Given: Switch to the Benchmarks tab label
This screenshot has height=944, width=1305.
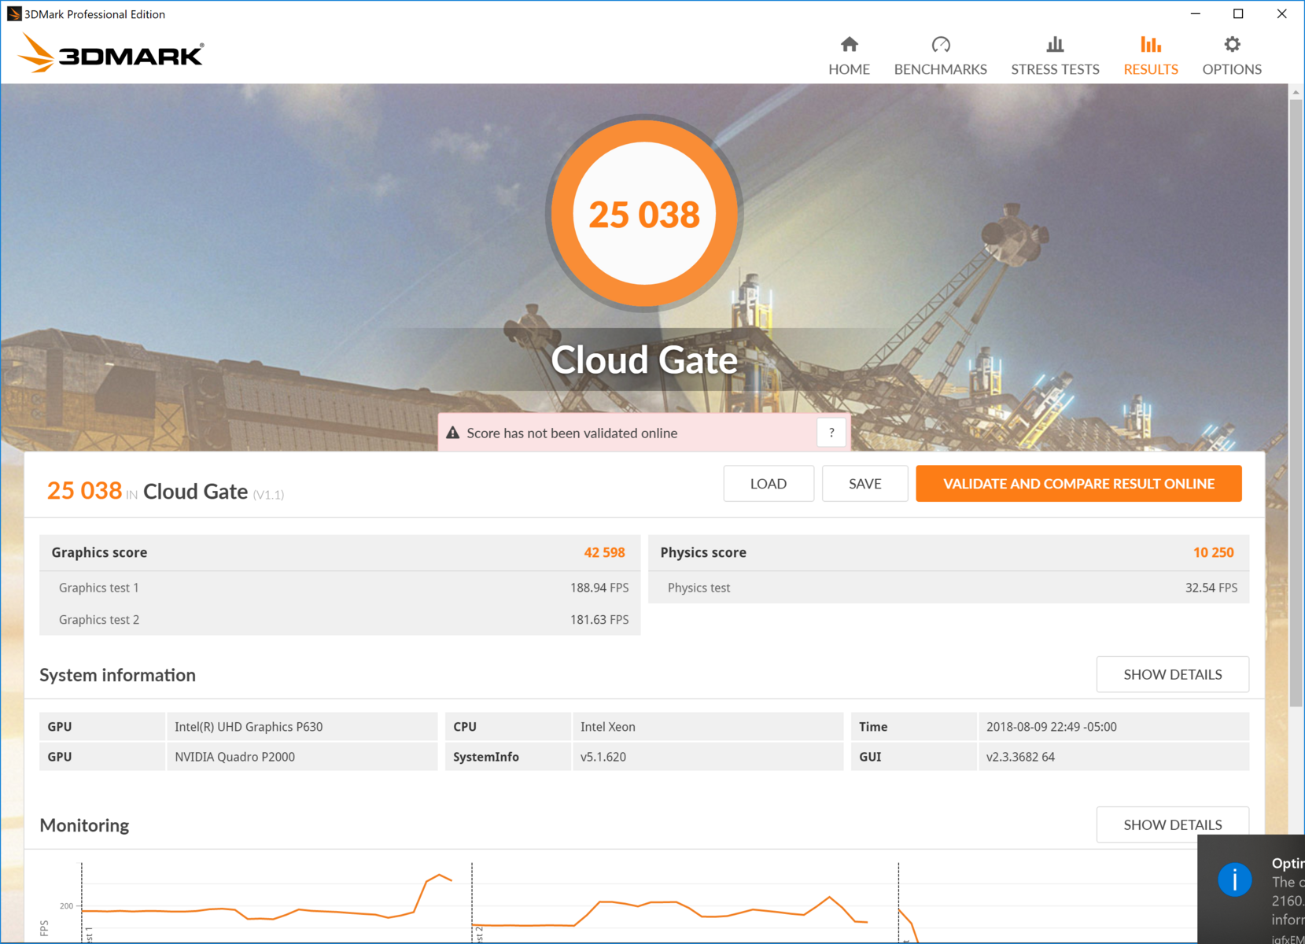Looking at the screenshot, I should tap(940, 69).
